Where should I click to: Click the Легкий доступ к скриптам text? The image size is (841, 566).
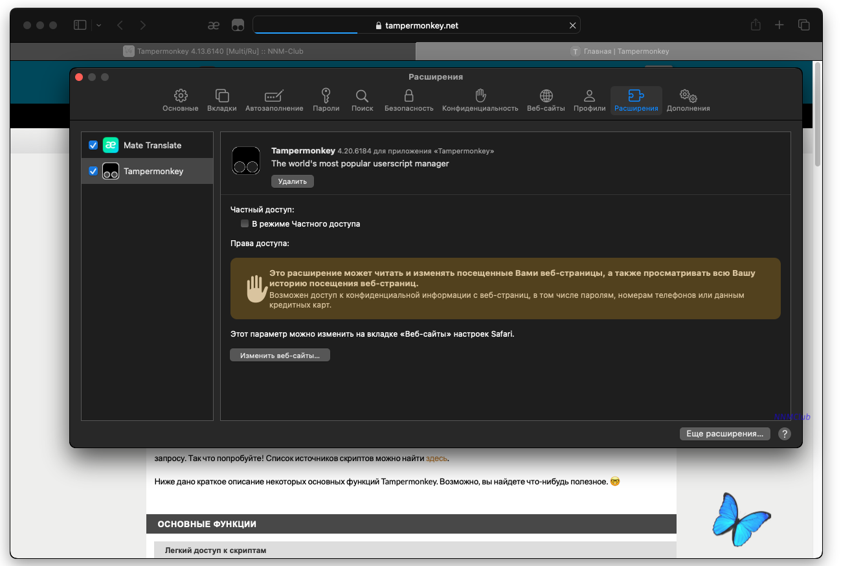(216, 550)
